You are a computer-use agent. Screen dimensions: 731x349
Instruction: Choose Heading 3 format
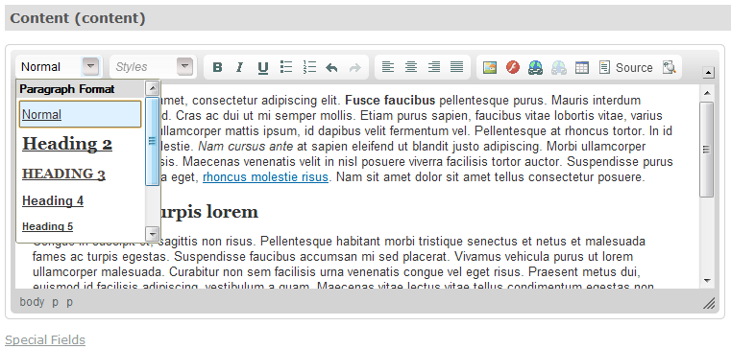pos(63,174)
